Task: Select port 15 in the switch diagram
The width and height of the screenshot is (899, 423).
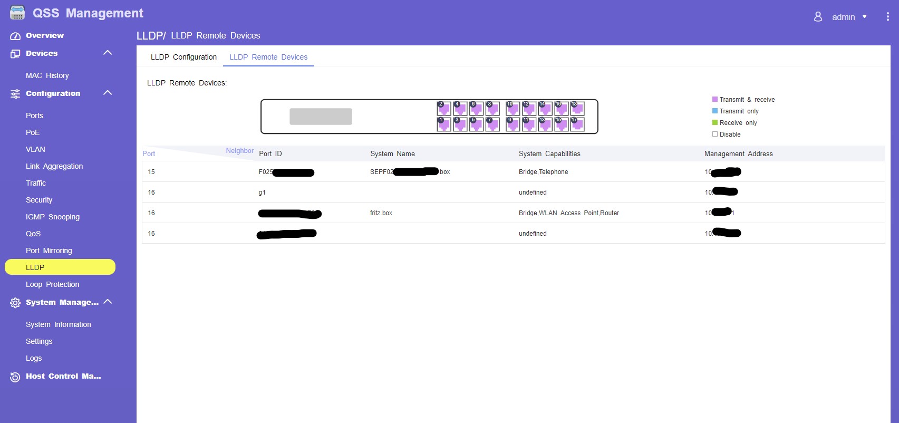Action: point(562,124)
